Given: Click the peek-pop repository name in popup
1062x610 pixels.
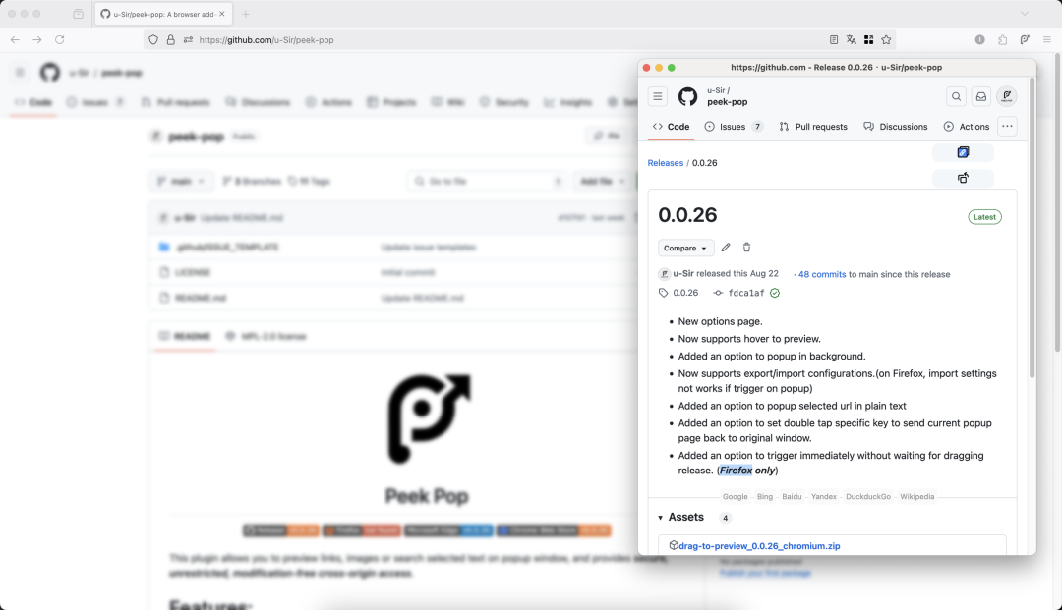Looking at the screenshot, I should coord(728,102).
